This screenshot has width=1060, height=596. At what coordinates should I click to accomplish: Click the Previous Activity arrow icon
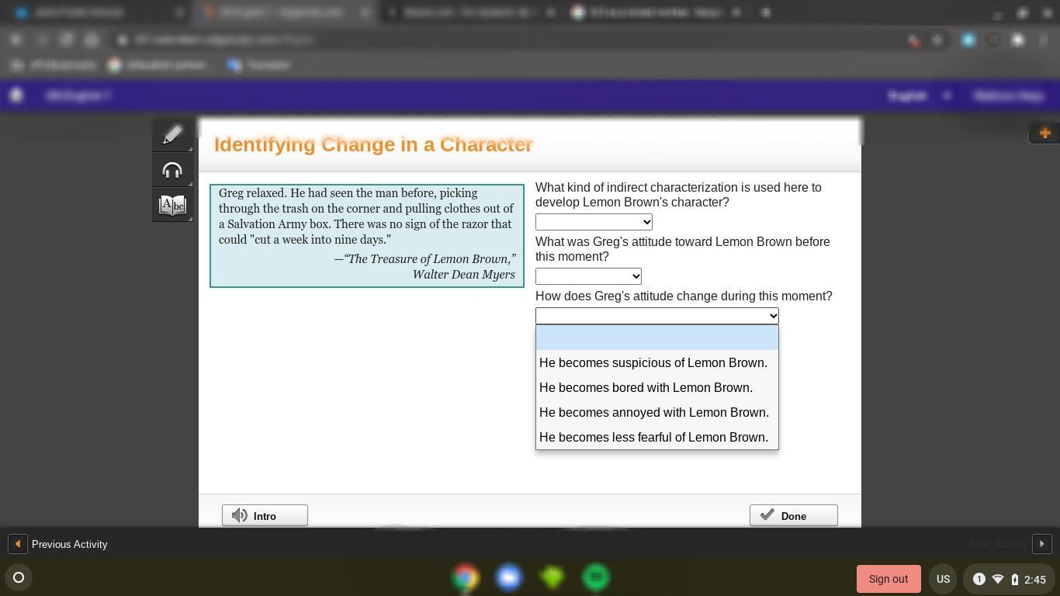pos(17,544)
